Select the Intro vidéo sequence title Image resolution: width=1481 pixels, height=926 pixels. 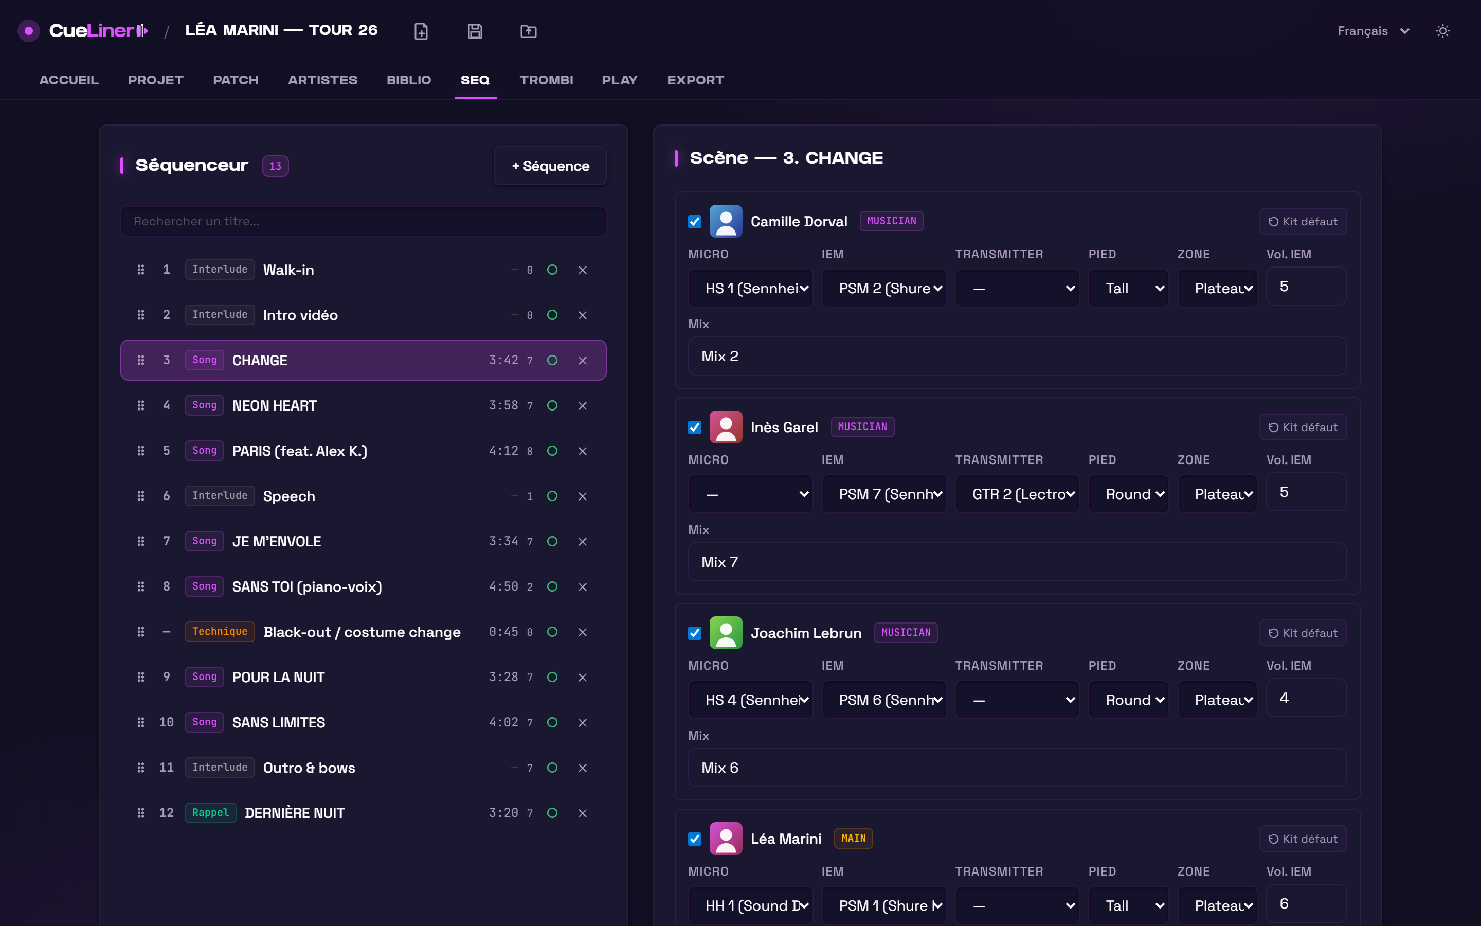click(300, 315)
